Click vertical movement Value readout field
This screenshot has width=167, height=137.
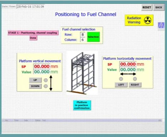point(42,72)
